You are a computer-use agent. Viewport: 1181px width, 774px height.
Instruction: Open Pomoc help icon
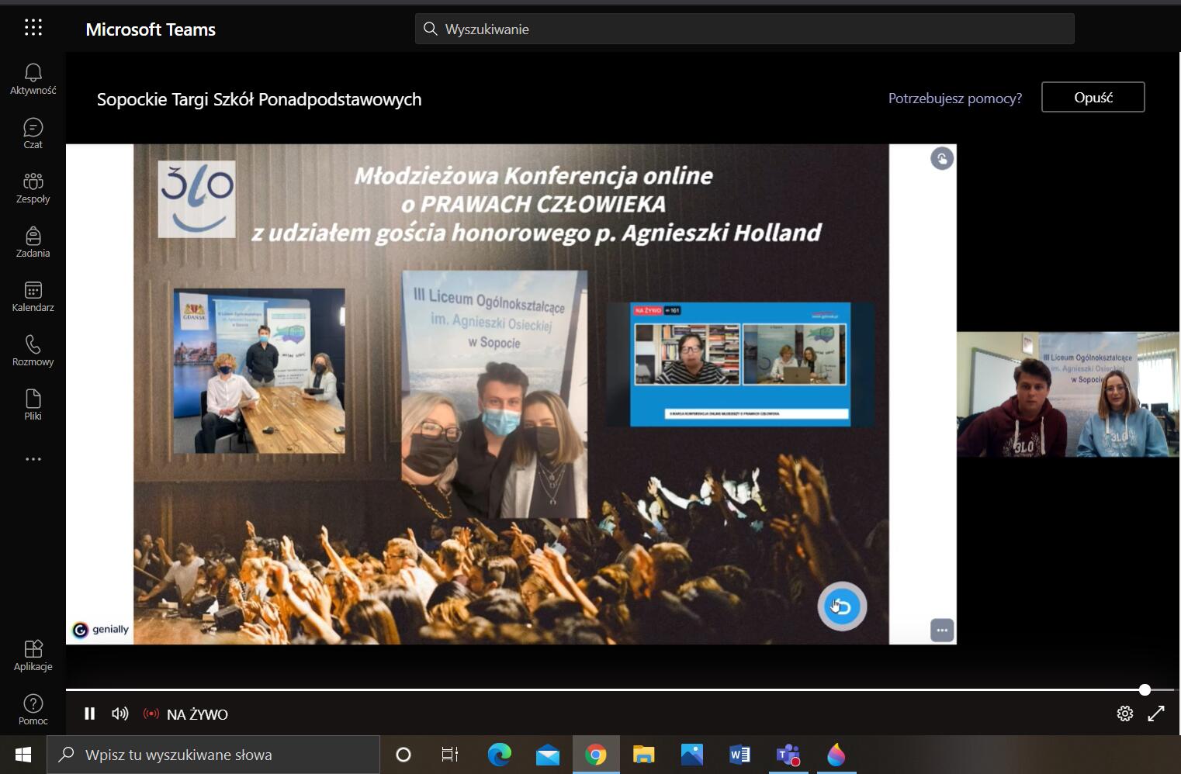(33, 709)
